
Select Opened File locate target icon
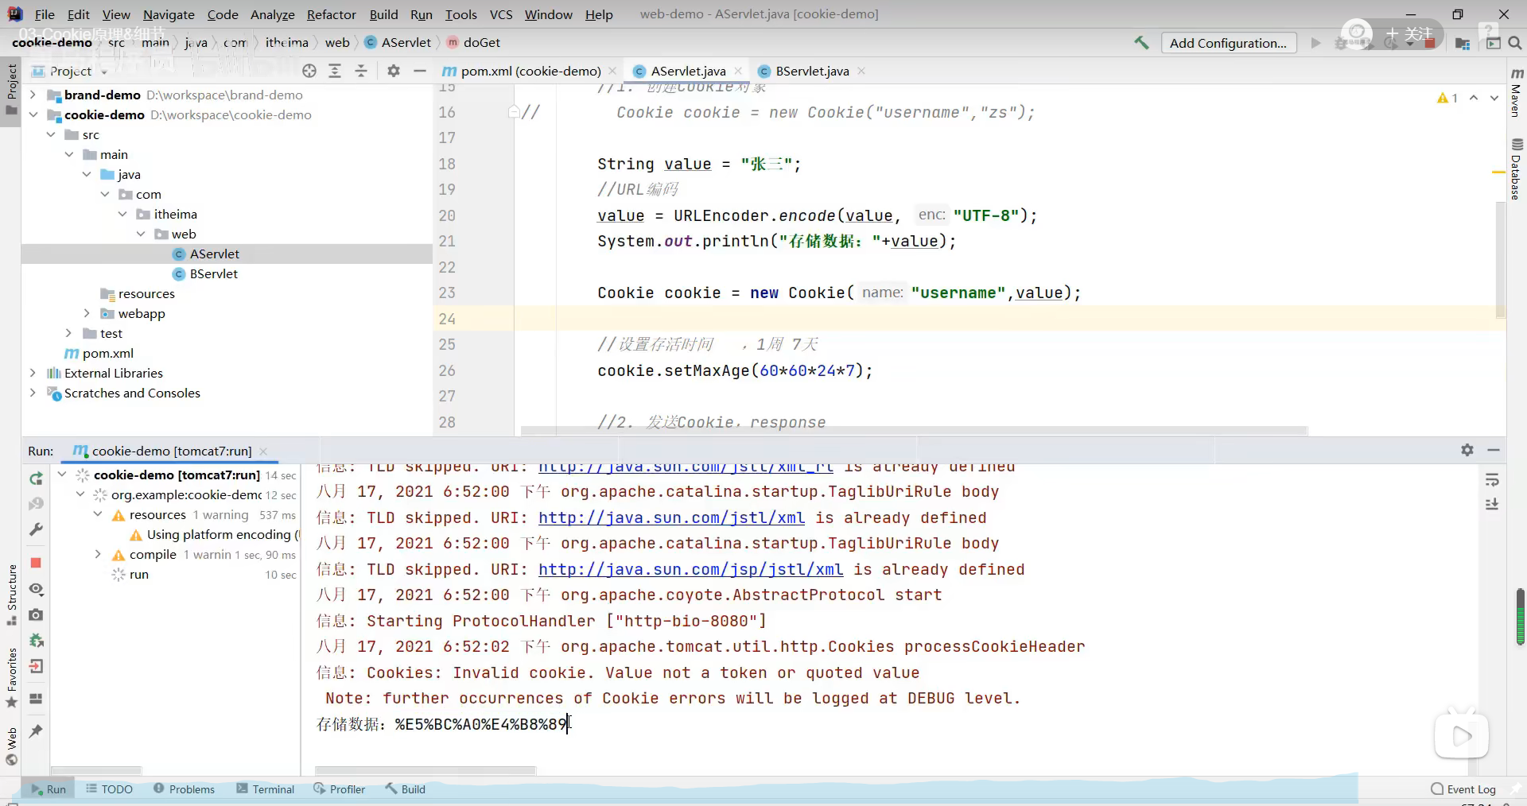(309, 72)
